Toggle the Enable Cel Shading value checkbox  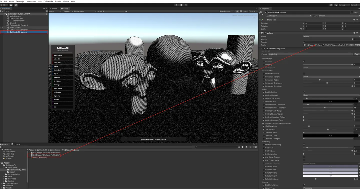[x=304, y=145]
